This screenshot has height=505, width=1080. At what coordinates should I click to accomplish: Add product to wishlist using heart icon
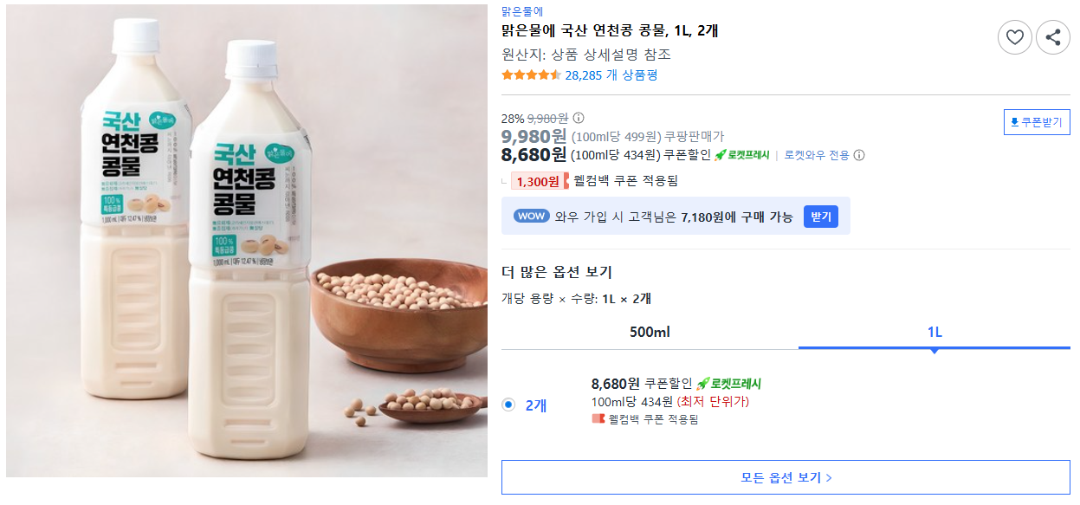[x=1015, y=36]
